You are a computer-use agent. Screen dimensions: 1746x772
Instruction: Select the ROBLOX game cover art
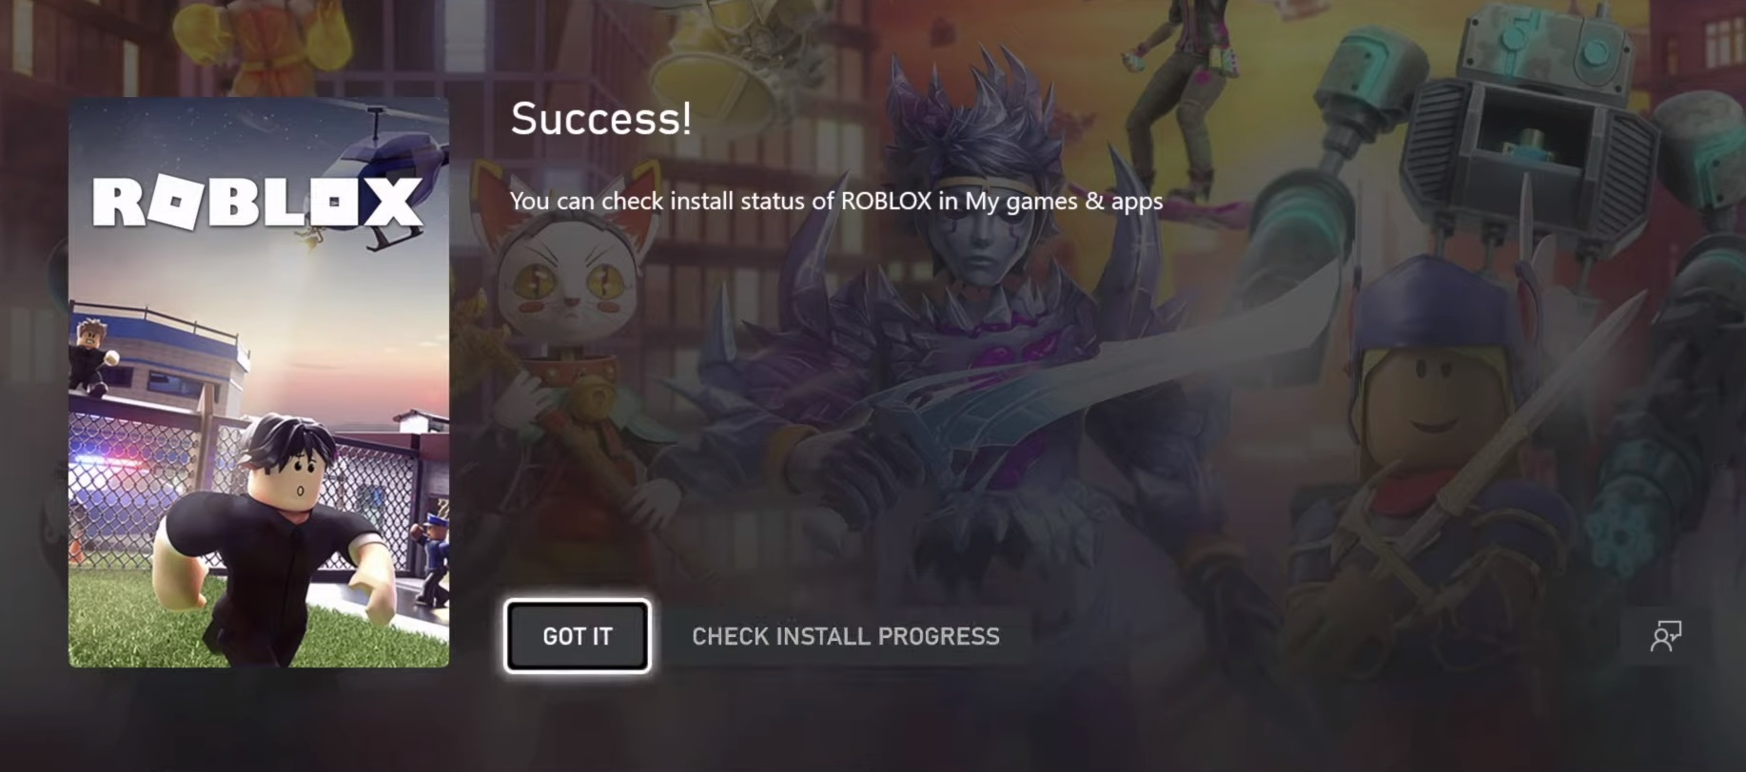tap(259, 381)
